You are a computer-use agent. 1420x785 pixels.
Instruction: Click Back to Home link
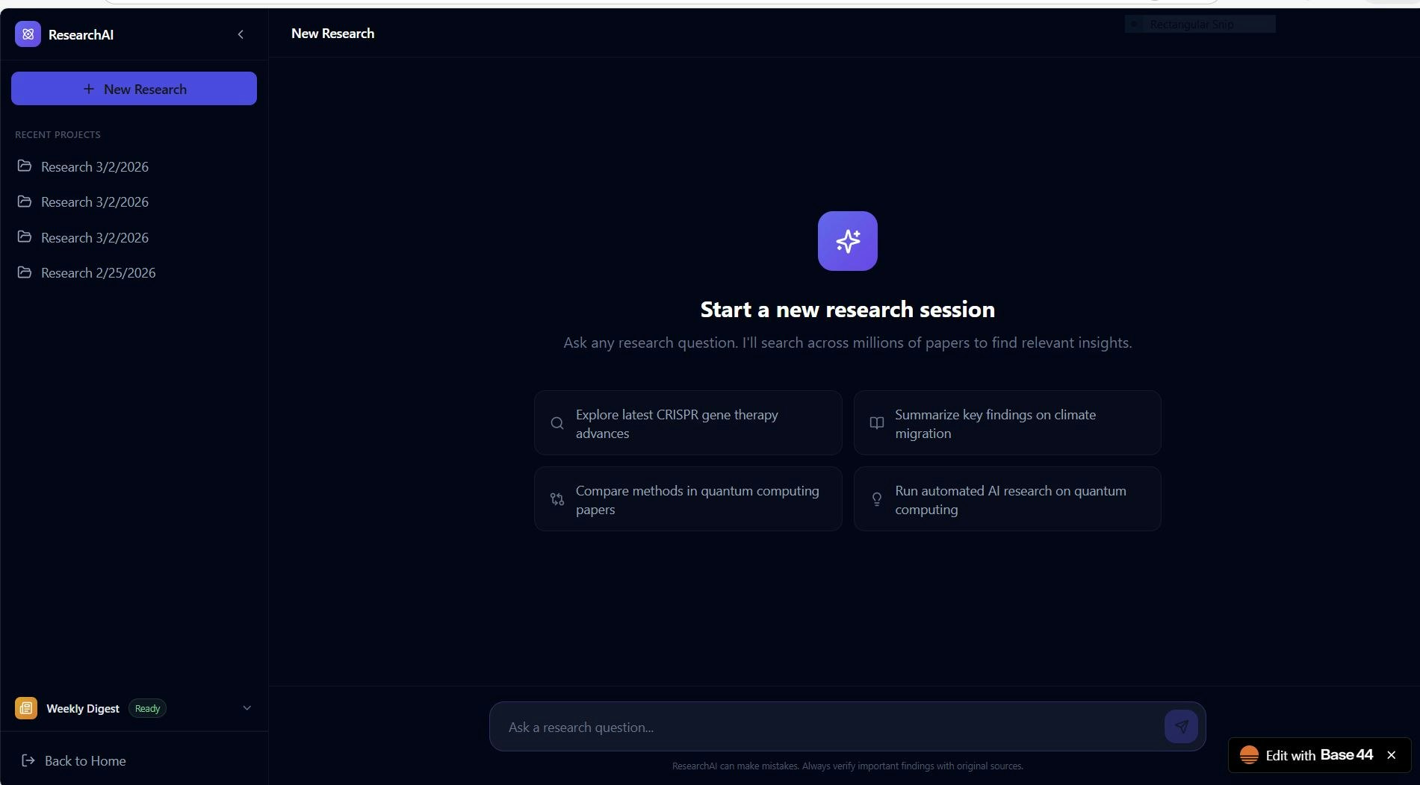(x=73, y=760)
